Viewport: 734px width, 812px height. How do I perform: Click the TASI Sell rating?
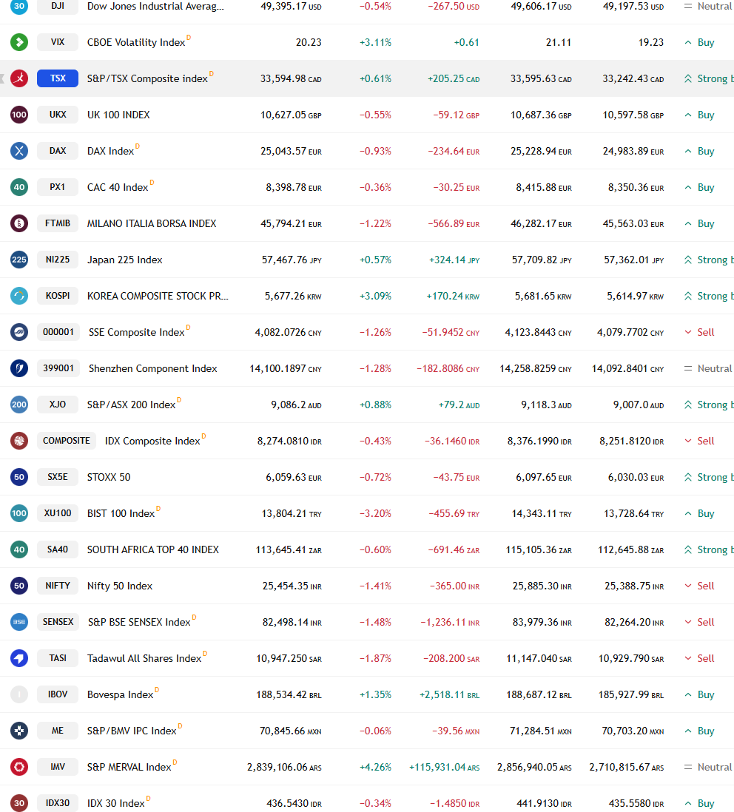[700, 659]
